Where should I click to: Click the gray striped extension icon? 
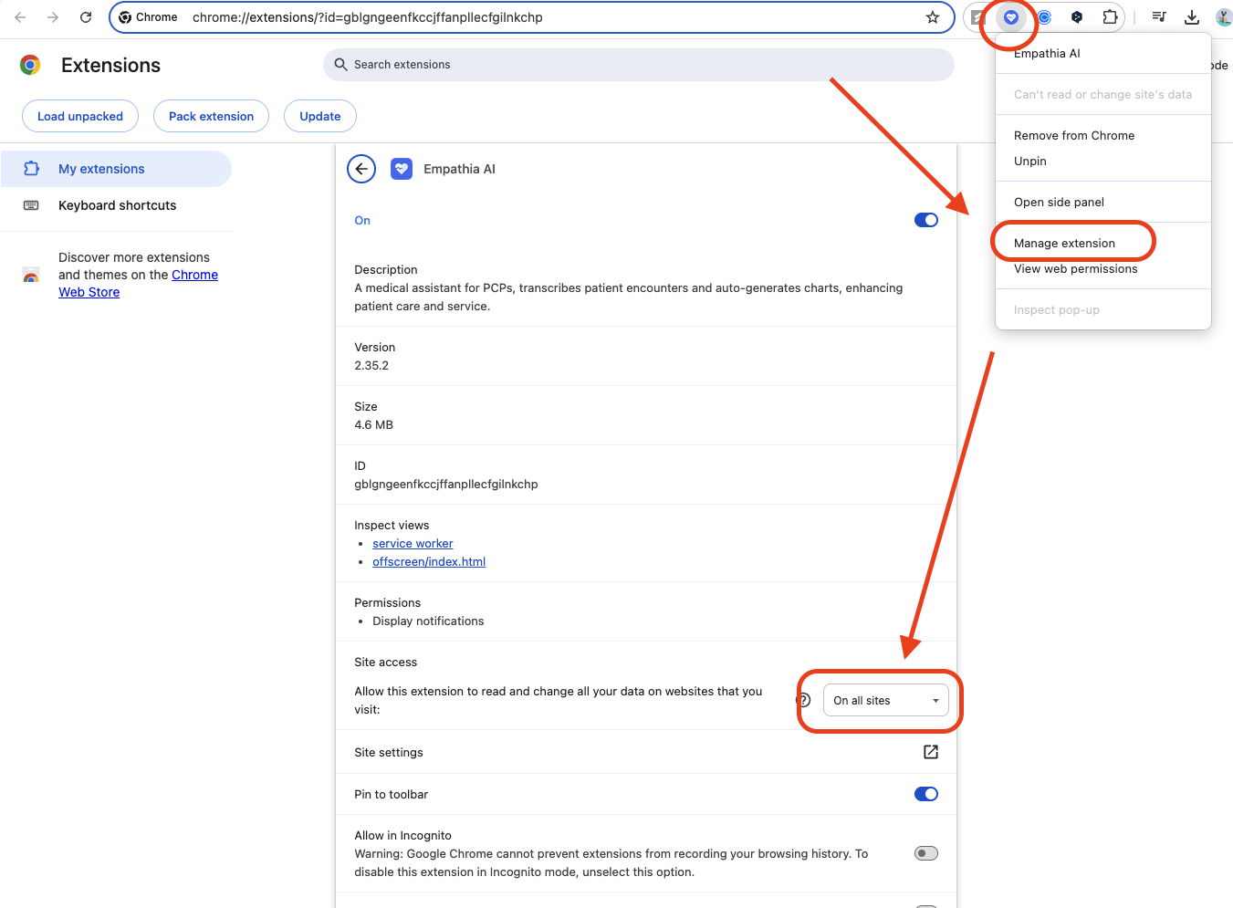(x=978, y=17)
